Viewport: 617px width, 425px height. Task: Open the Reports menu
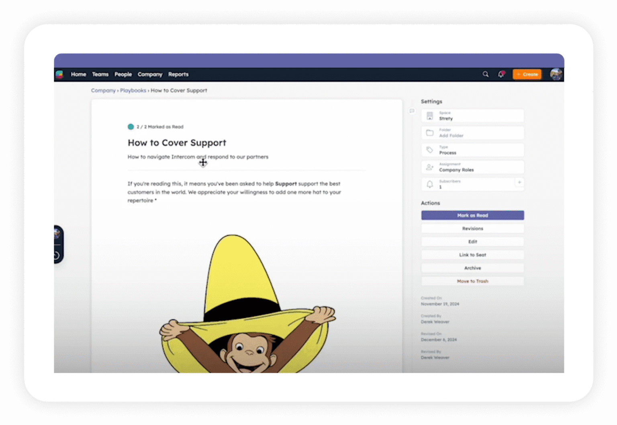point(178,74)
